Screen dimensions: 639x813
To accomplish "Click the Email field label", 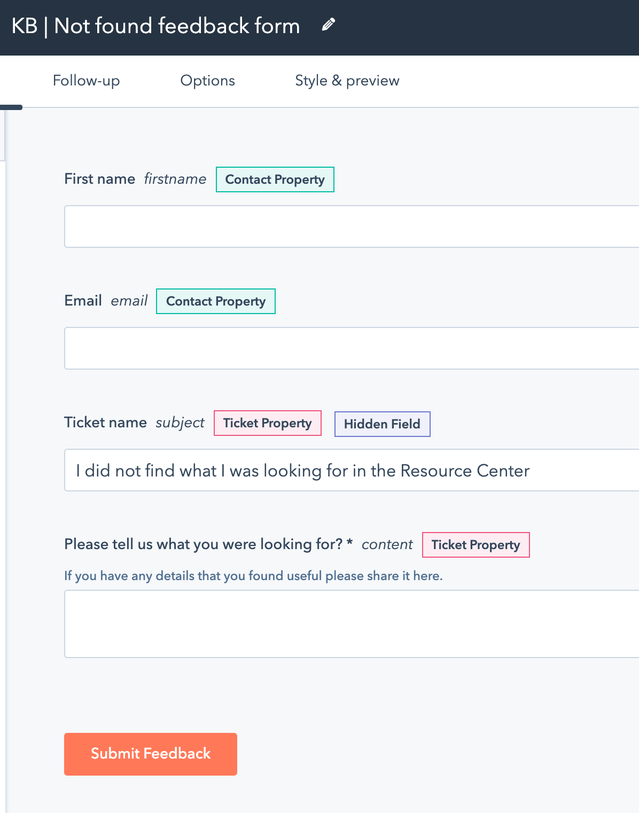I will pos(83,301).
